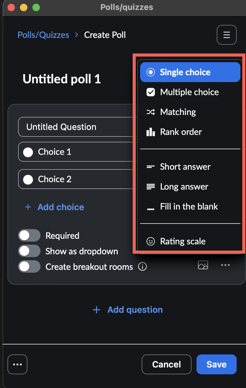Enable Create breakout rooms
The image size is (246, 388).
click(x=29, y=266)
